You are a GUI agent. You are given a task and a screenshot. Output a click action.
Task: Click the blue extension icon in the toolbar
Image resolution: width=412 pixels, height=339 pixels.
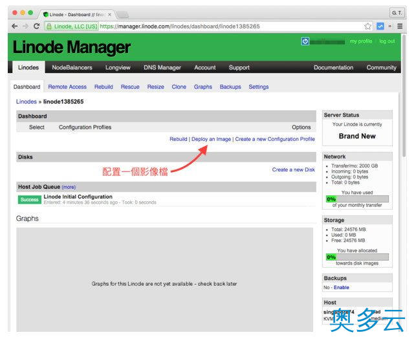[380, 27]
